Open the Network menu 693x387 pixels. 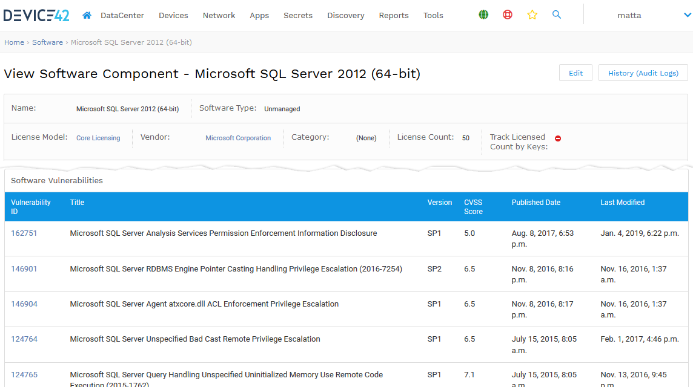tap(219, 16)
